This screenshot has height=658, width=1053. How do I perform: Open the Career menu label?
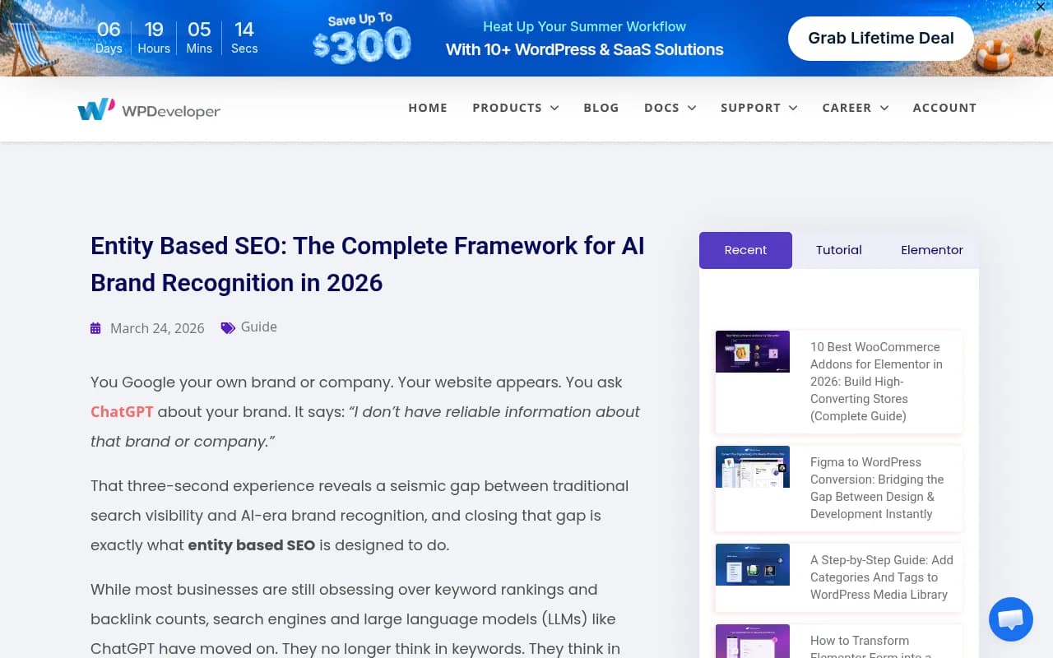tap(847, 108)
